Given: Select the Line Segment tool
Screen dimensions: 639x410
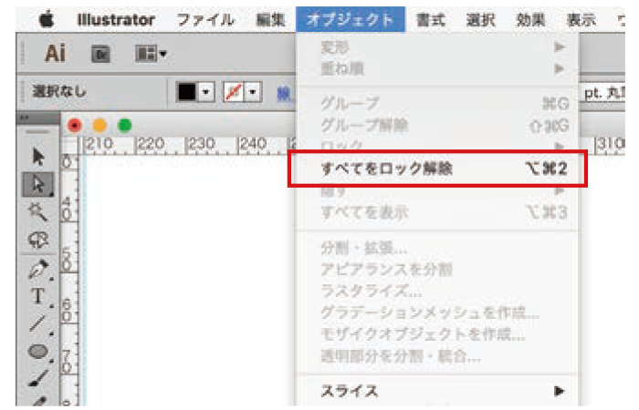Looking at the screenshot, I should pyautogui.click(x=38, y=324).
